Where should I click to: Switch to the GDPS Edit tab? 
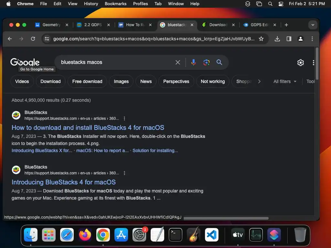point(260,25)
